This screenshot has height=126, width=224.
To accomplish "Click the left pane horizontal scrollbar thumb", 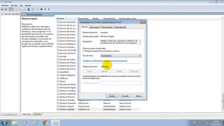I will pos(10,114).
